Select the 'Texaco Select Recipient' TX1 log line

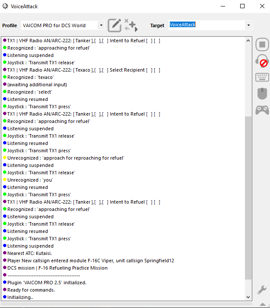tap(82, 70)
